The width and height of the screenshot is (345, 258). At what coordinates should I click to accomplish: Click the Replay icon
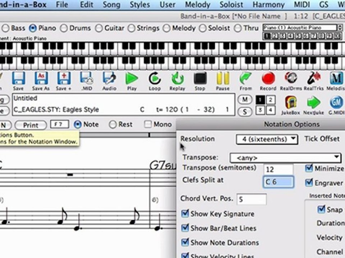pos(177,78)
